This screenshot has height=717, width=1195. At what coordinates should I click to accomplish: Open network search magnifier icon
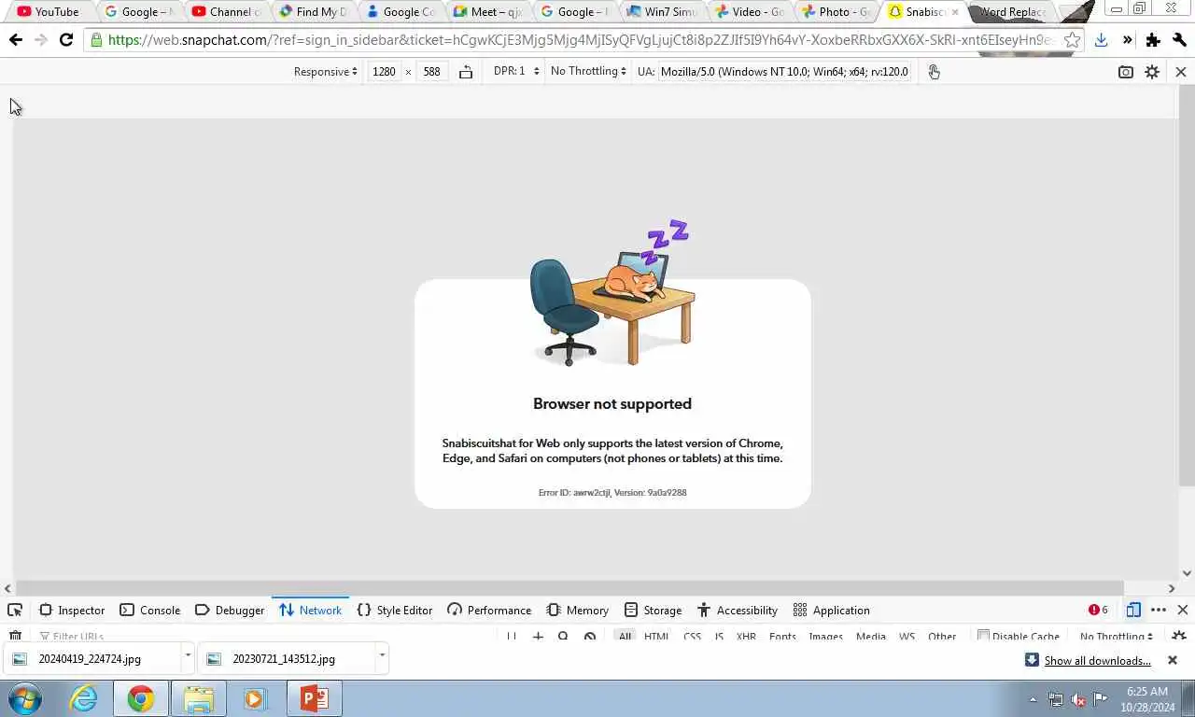click(x=563, y=636)
